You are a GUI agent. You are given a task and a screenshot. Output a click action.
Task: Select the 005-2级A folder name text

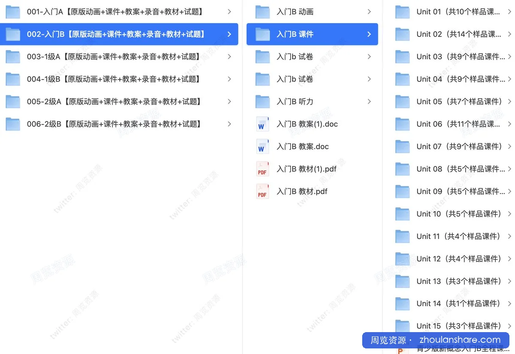point(114,102)
